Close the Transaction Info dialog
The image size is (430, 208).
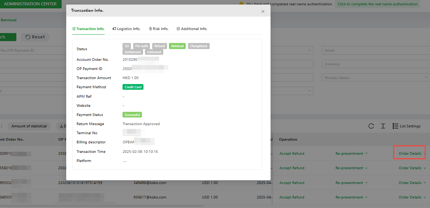click(263, 11)
